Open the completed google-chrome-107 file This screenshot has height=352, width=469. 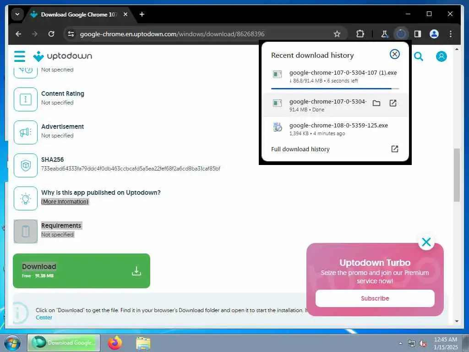point(393,103)
